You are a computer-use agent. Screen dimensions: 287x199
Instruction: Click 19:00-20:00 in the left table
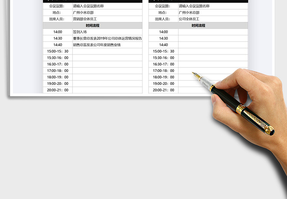tap(58, 84)
